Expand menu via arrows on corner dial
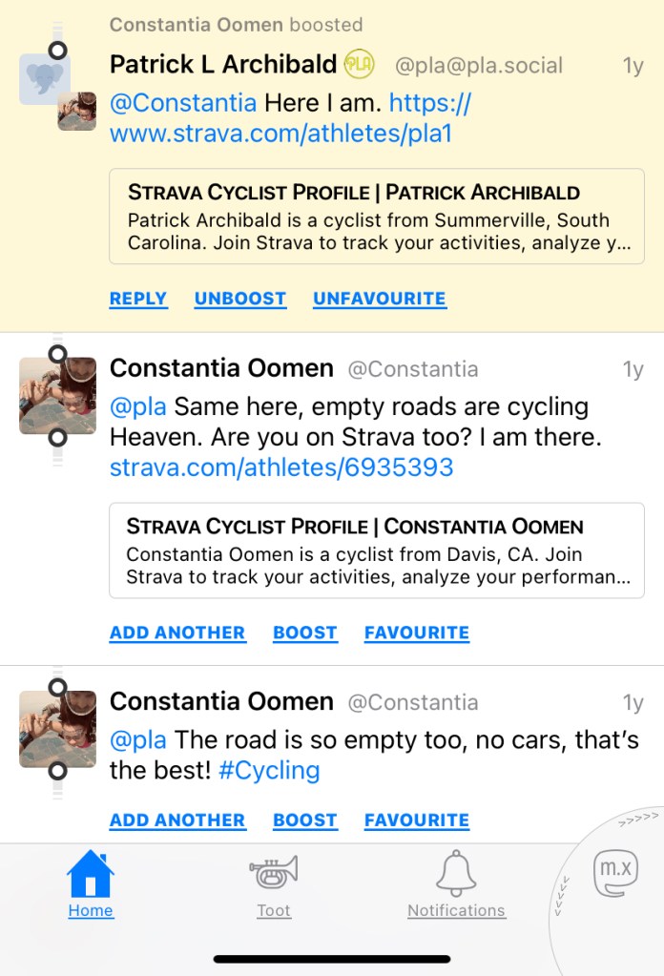The image size is (664, 976). 637,820
